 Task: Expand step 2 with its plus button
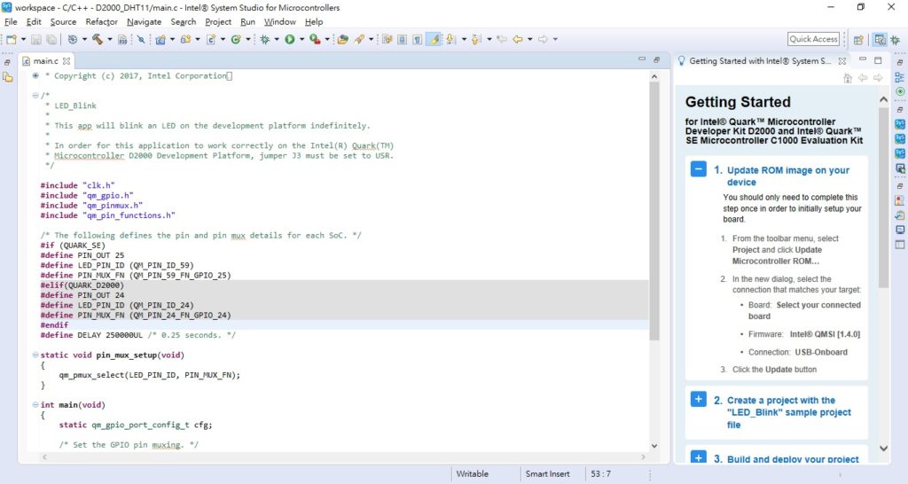[699, 400]
